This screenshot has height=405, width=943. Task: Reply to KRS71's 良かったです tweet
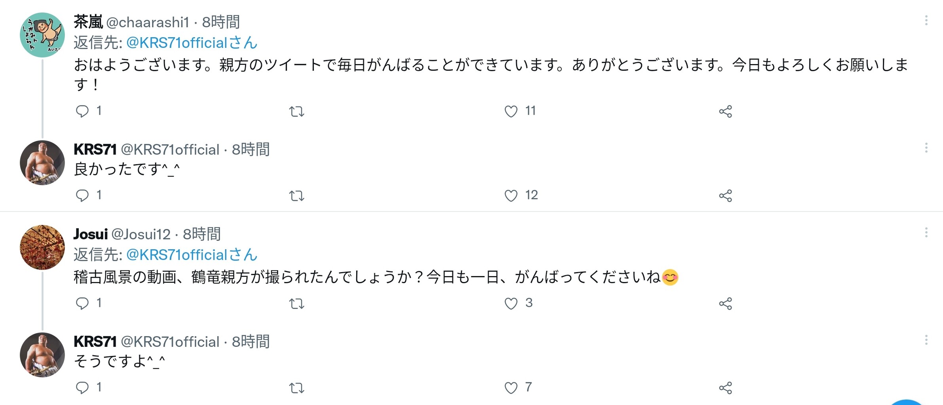pos(82,195)
